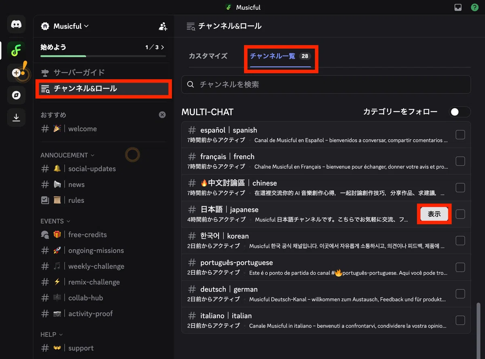Open the help question mark icon
The height and width of the screenshot is (359, 485).
coord(474,7)
